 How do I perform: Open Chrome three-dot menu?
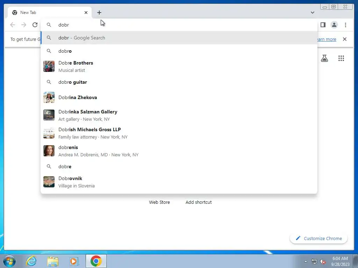pos(345,25)
